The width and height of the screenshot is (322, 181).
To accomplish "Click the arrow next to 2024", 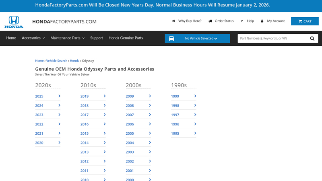I will click(59, 105).
